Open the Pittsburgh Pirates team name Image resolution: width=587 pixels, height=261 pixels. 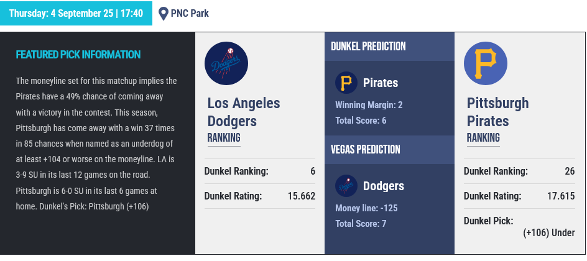498,112
